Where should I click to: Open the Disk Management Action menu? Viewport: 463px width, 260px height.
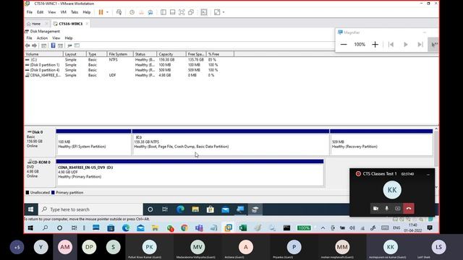(x=42, y=38)
